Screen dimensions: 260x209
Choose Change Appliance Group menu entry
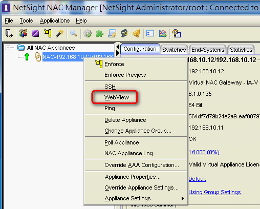coord(136,131)
